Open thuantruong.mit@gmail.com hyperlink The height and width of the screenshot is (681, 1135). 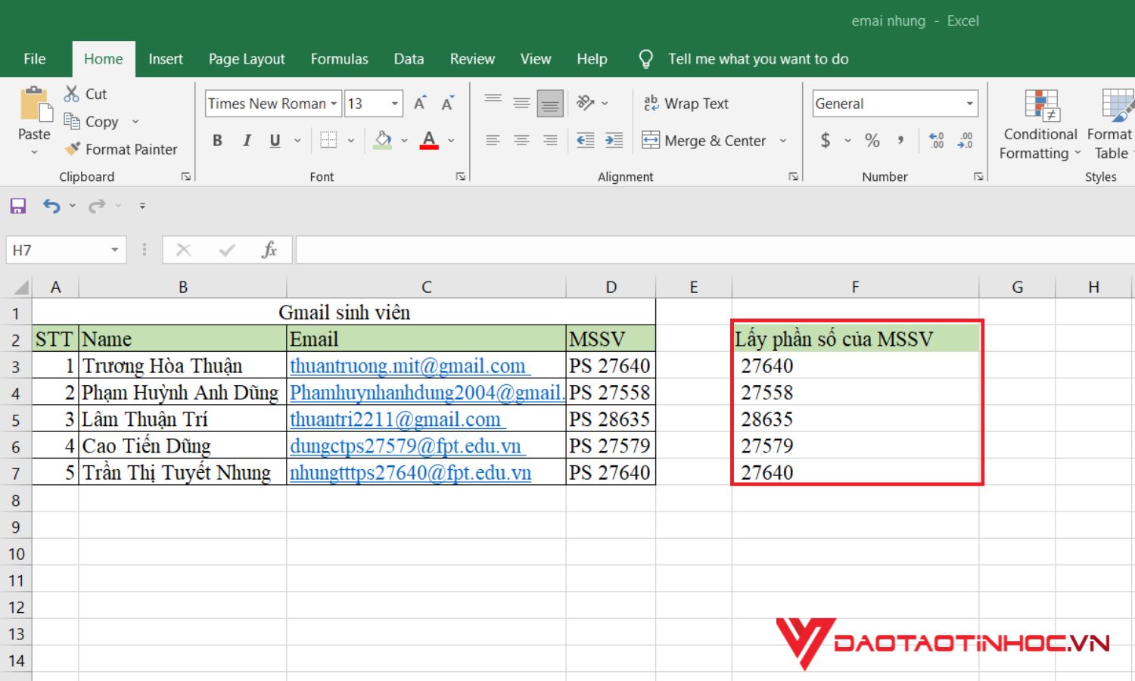pos(409,365)
